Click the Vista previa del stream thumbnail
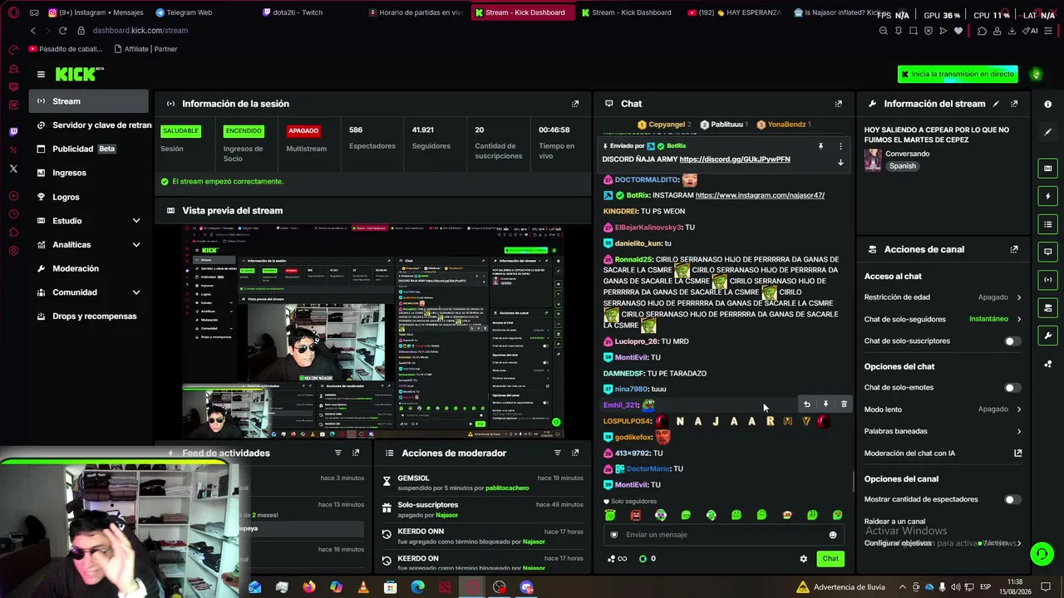This screenshot has width=1064, height=598. pos(373,330)
